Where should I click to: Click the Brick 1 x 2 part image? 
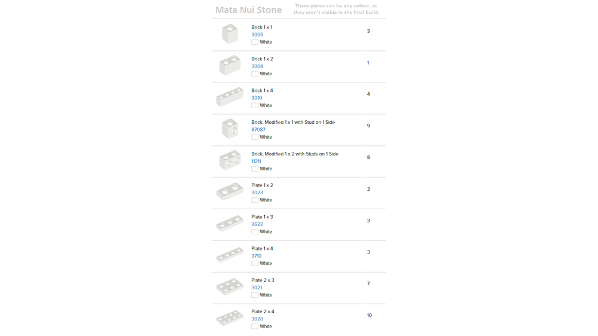click(230, 66)
